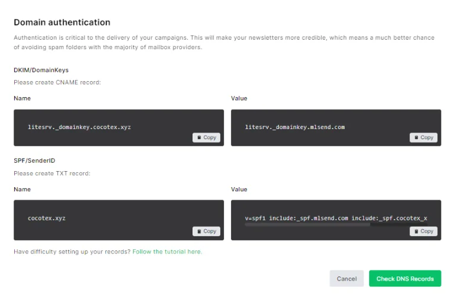Click the litesrv._domainkey.mlsend.com text
452x299 pixels.
click(x=295, y=127)
